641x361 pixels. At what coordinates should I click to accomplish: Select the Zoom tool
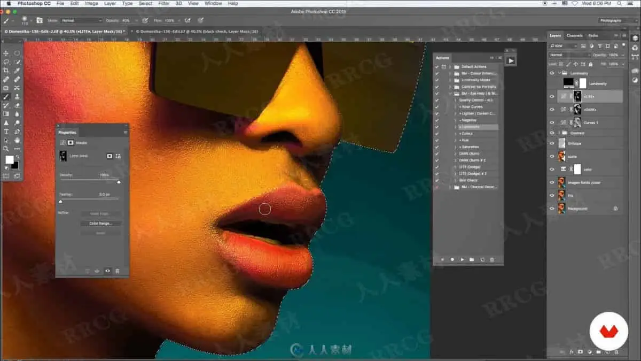(x=6, y=149)
